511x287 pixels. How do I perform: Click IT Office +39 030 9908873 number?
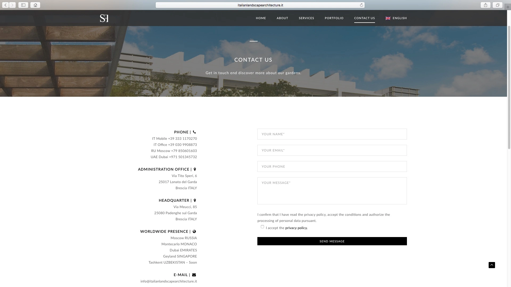tap(175, 145)
